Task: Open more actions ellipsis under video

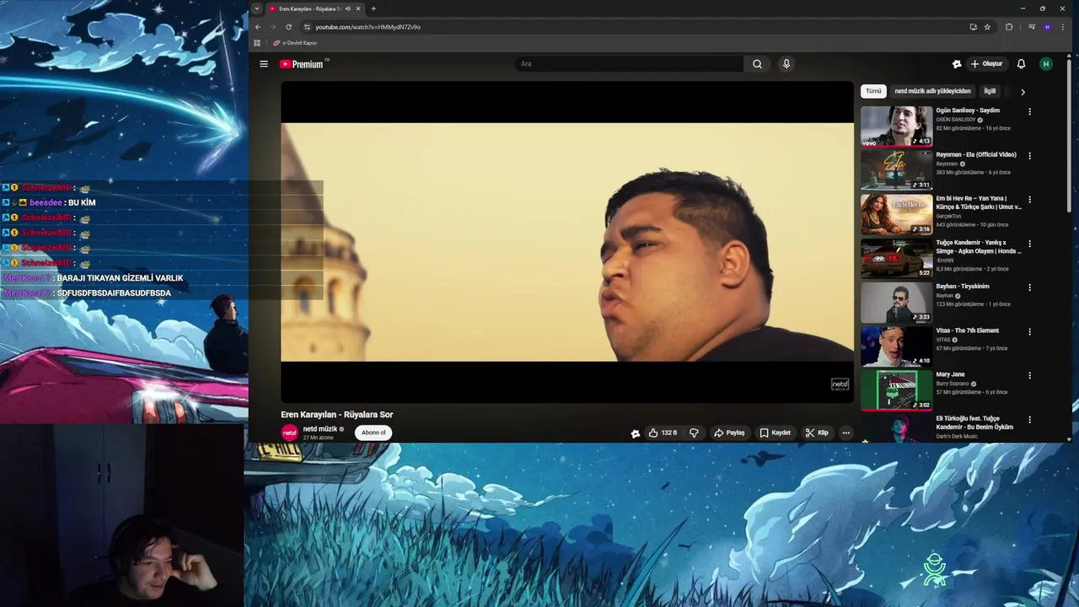Action: click(846, 432)
